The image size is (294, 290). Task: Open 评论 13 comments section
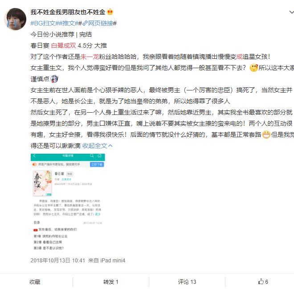click(187, 282)
